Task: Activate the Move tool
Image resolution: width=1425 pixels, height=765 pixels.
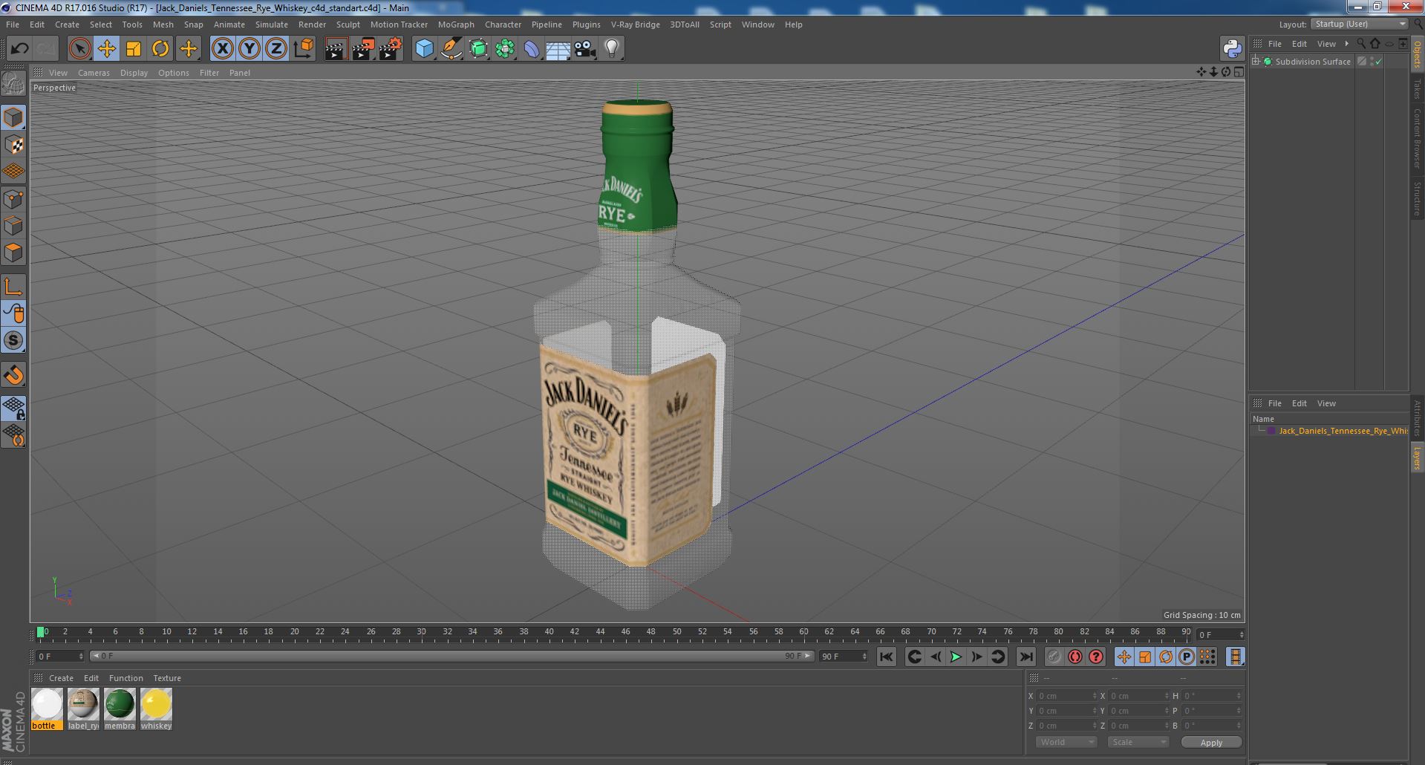Action: coord(106,49)
